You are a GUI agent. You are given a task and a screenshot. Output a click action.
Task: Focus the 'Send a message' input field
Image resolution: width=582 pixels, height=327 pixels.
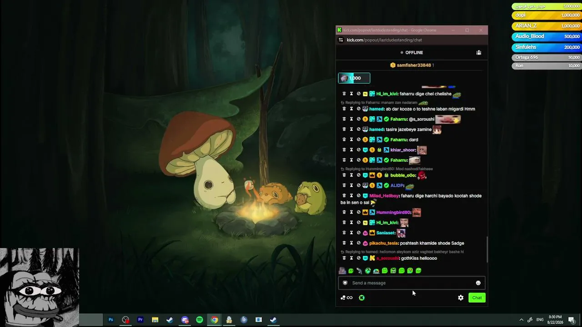tap(412, 283)
